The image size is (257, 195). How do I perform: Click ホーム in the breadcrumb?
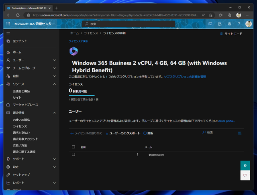(75, 33)
